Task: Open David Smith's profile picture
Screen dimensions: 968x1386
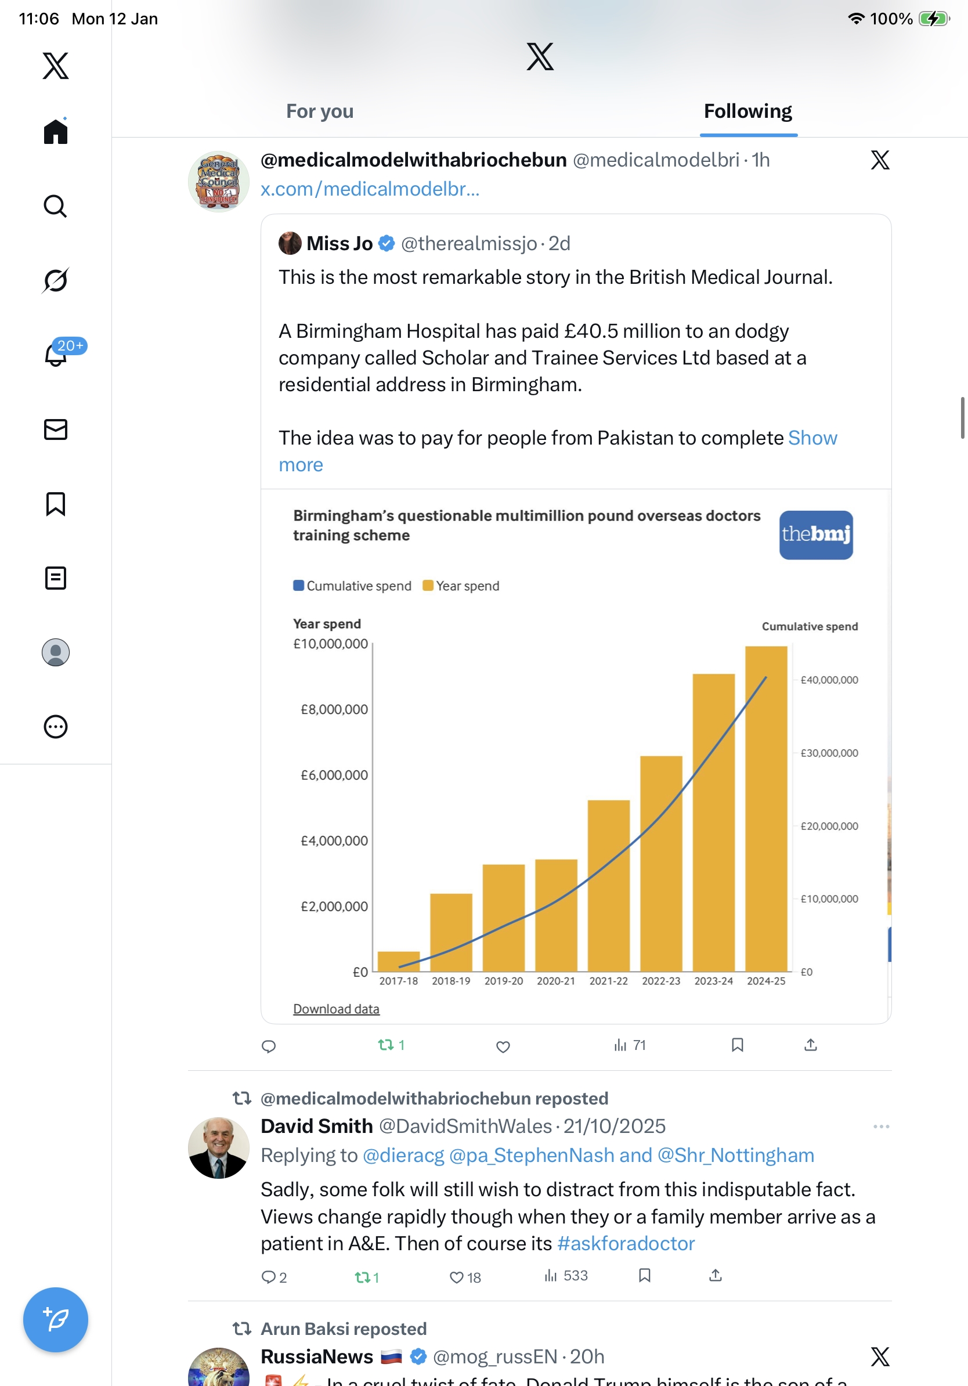Action: (x=218, y=1147)
